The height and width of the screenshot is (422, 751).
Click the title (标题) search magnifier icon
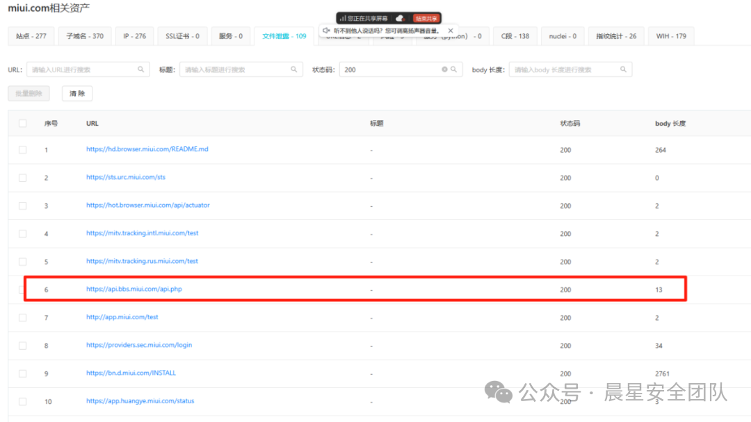(294, 69)
